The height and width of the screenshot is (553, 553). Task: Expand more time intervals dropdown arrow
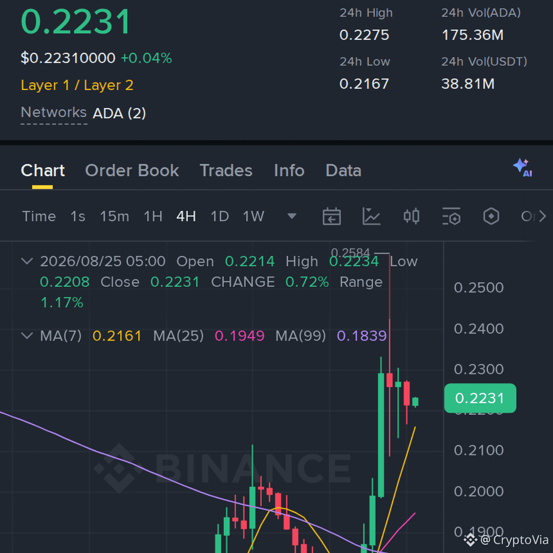[x=292, y=216]
